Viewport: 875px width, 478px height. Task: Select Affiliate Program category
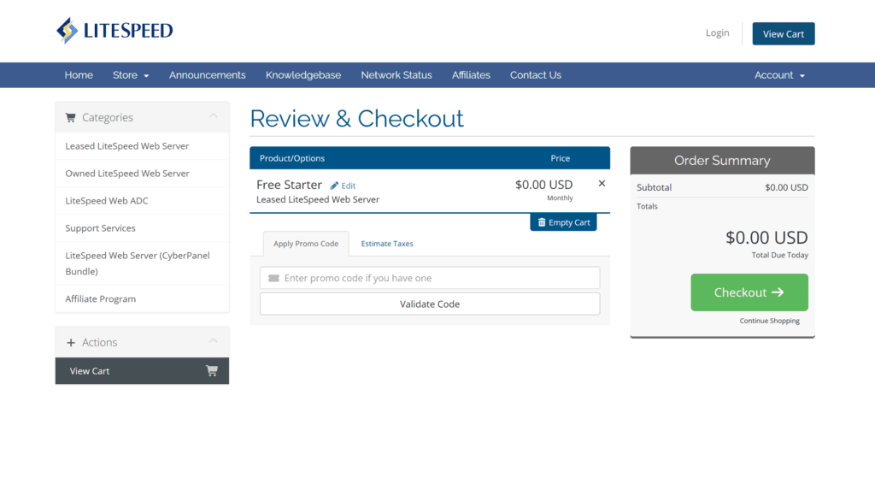(x=142, y=298)
